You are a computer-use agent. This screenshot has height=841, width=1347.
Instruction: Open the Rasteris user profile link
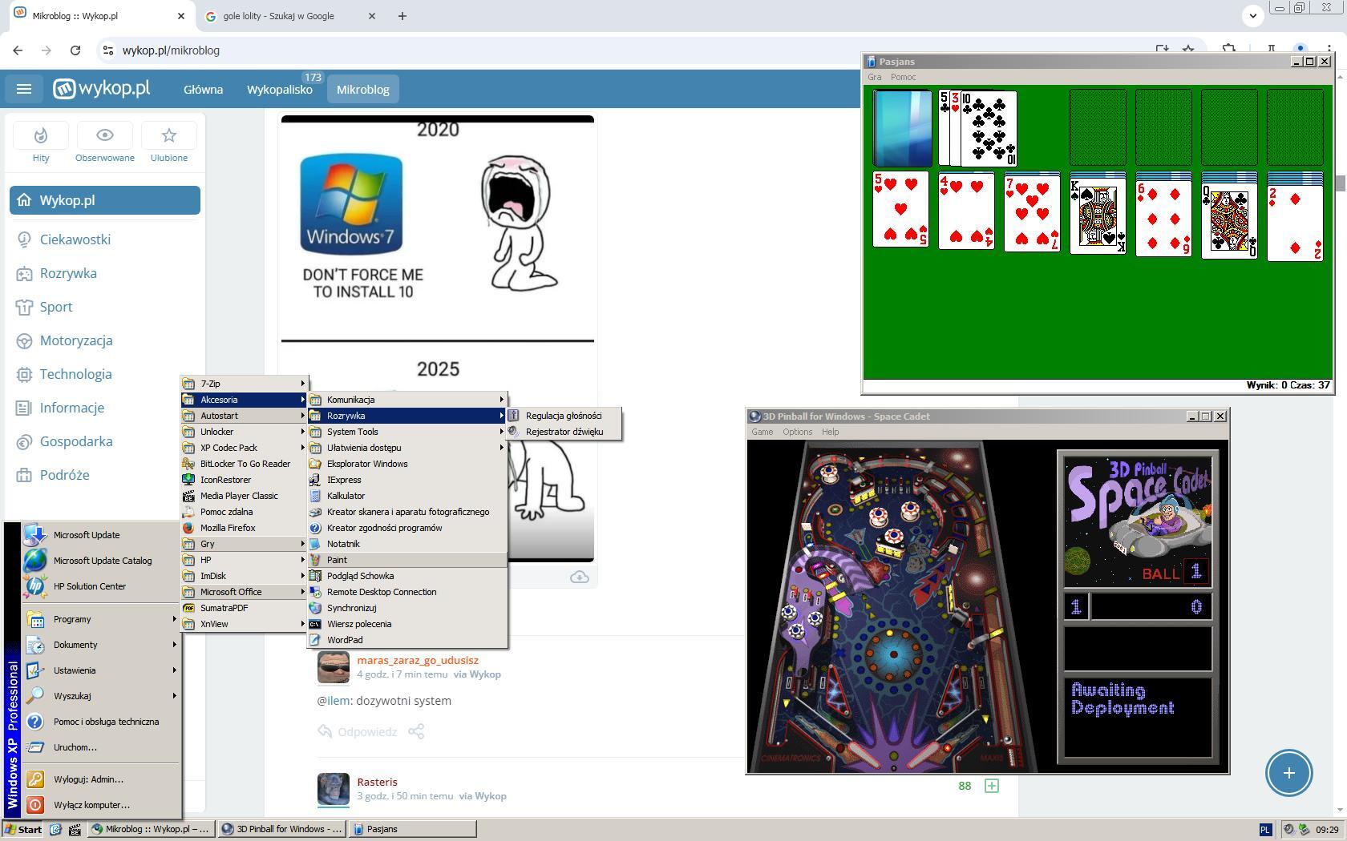(377, 783)
